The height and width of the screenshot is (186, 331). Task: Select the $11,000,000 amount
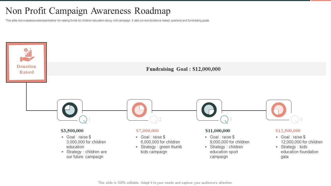218,131
